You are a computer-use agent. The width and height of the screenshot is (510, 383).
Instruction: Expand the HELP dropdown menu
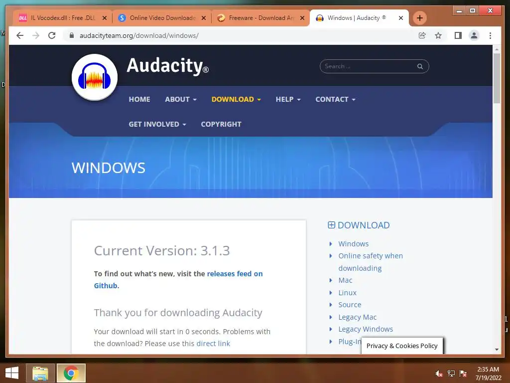point(288,99)
